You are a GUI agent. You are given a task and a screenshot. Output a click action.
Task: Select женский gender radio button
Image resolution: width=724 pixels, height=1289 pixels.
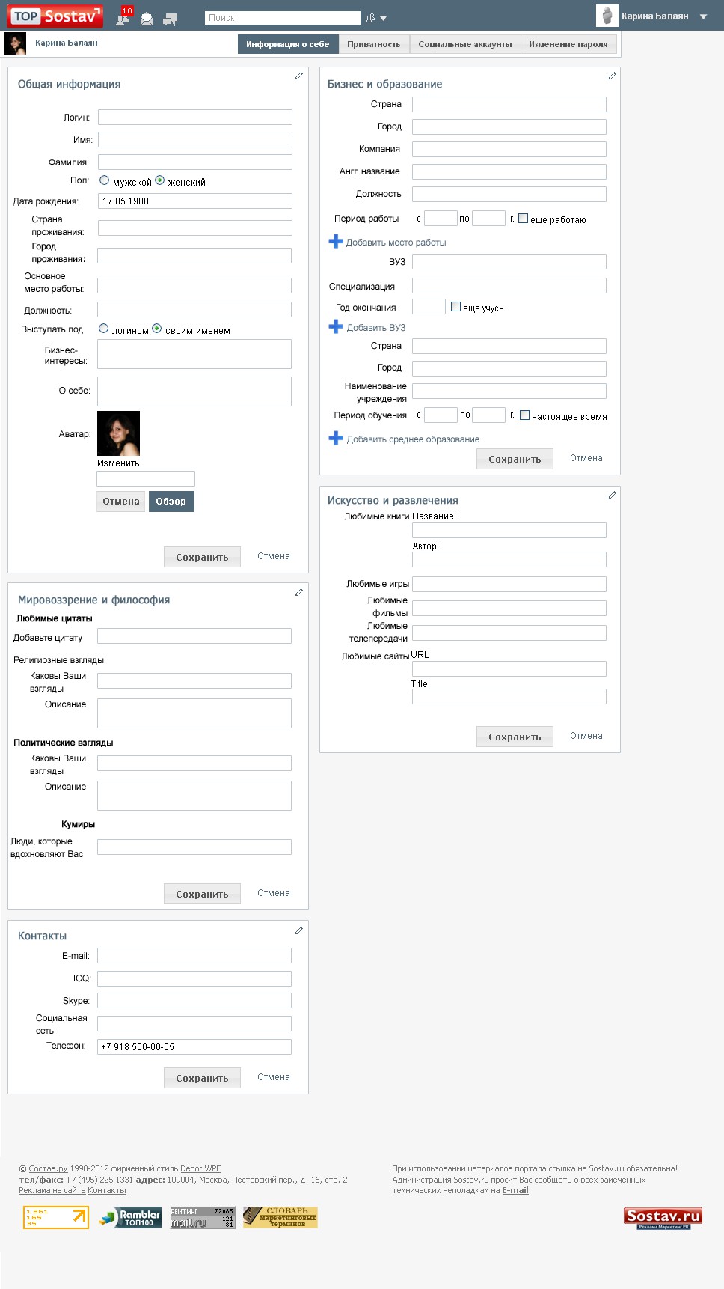point(159,180)
